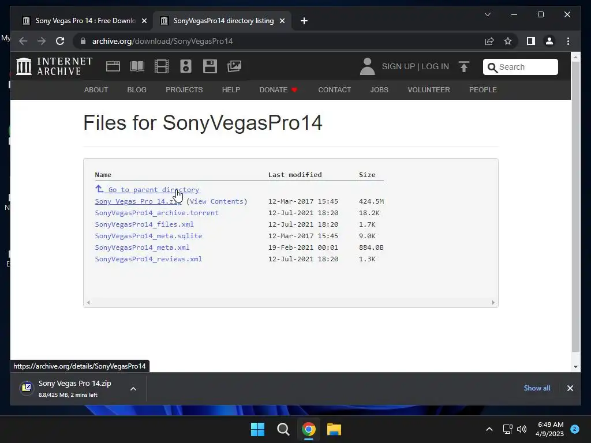591x443 pixels.
Task: Open BLOG menu item
Action: pyautogui.click(x=137, y=89)
